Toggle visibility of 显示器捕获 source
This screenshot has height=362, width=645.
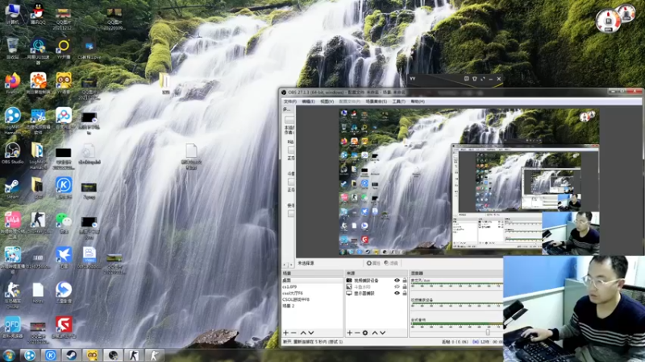click(397, 294)
